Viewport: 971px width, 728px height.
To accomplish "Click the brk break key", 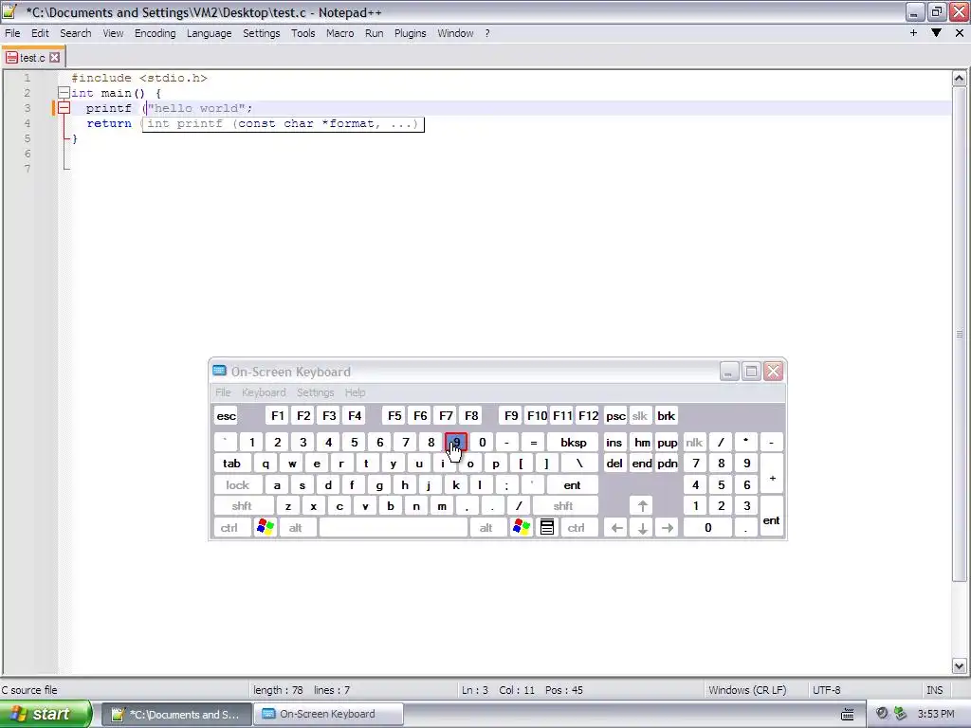I will tap(667, 416).
